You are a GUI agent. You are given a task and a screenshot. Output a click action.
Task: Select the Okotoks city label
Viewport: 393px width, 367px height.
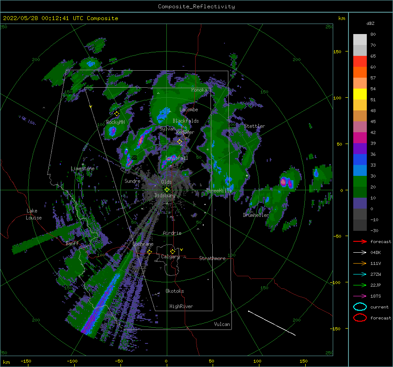[x=175, y=291]
